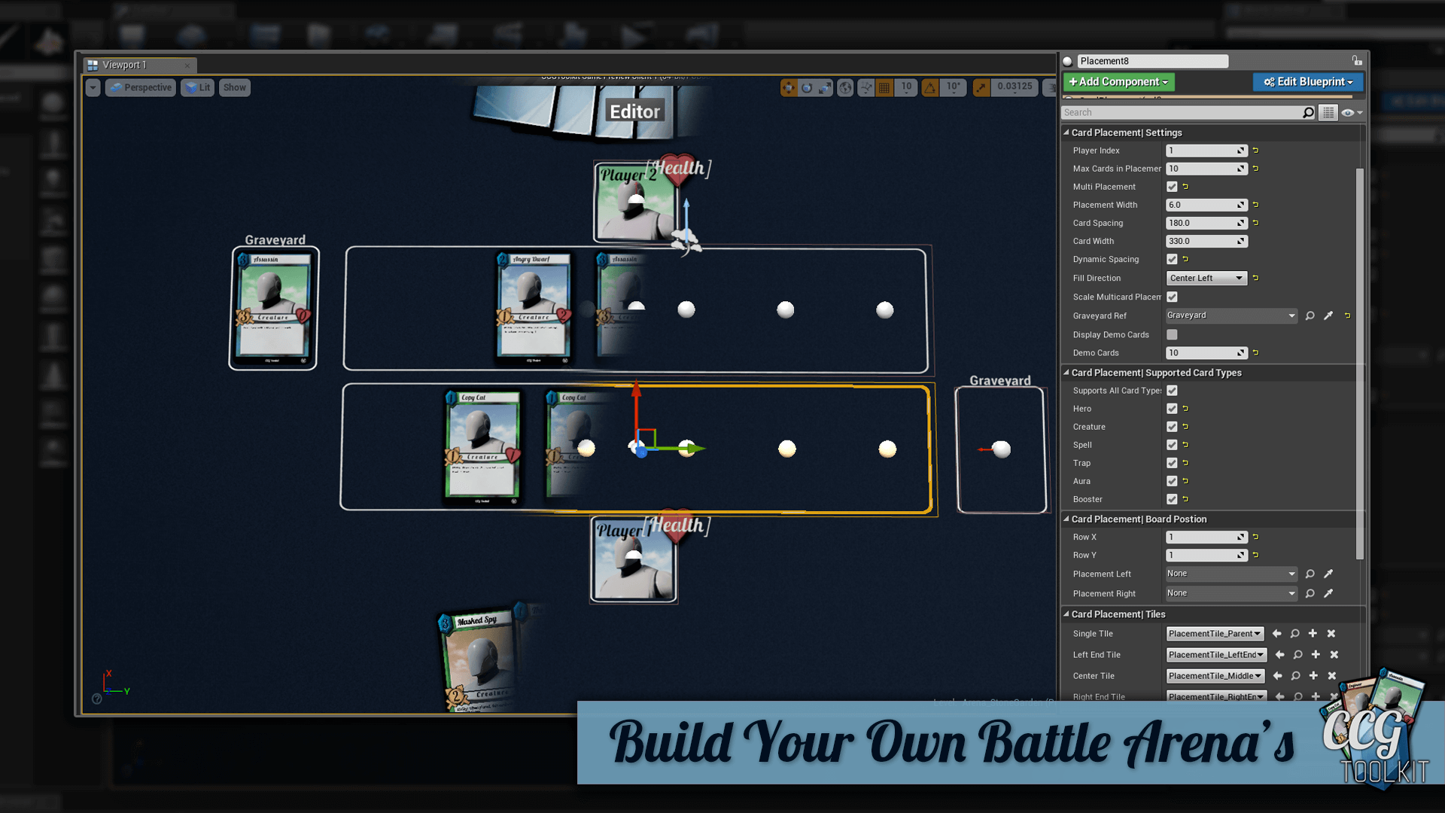Clear the Single Tile asset with X
Image resolution: width=1445 pixels, height=813 pixels.
1331,634
